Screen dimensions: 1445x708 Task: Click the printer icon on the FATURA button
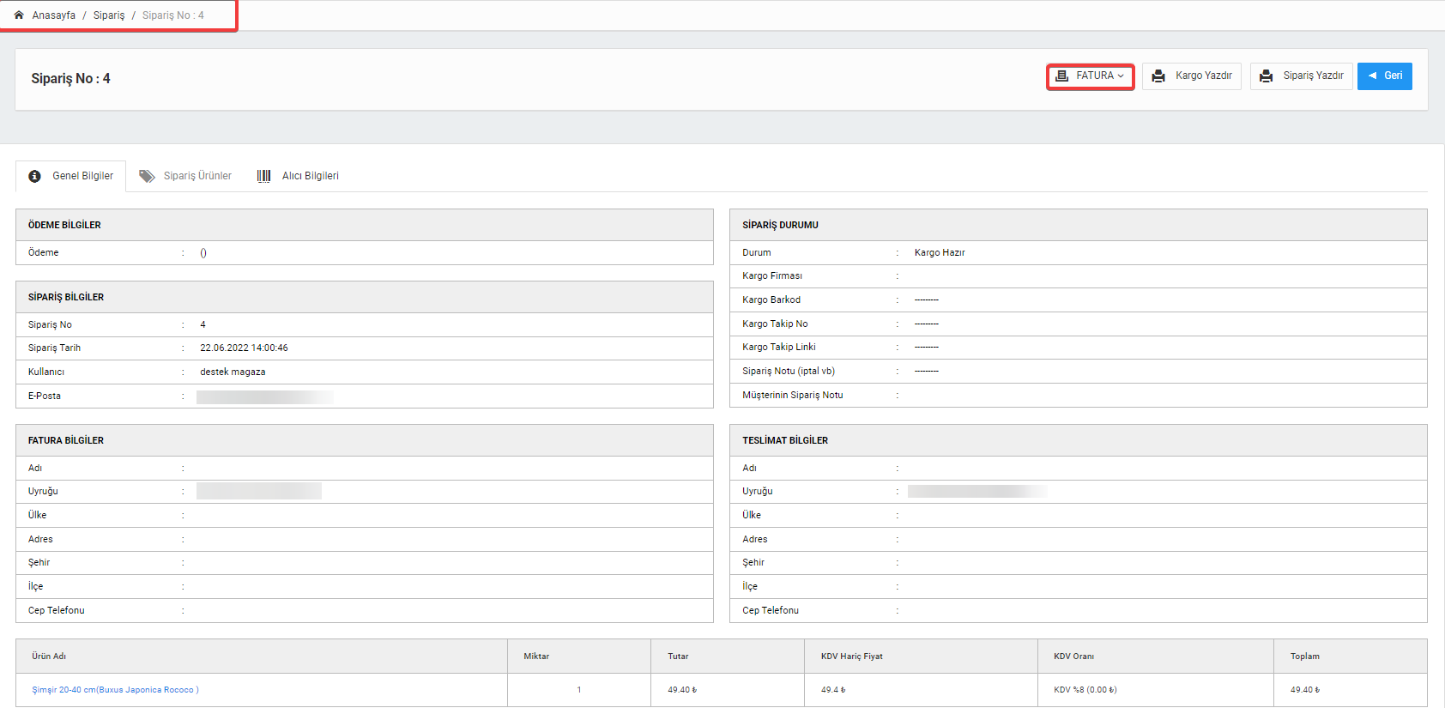1061,76
